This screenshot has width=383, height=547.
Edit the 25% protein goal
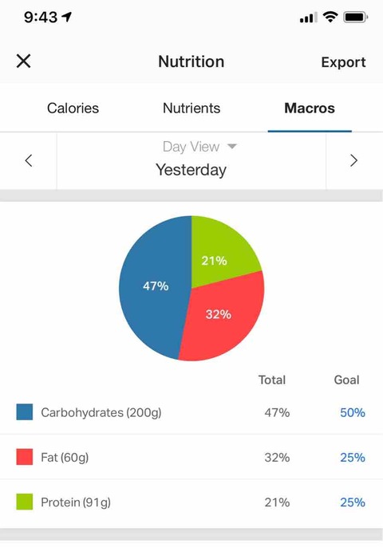pos(353,502)
